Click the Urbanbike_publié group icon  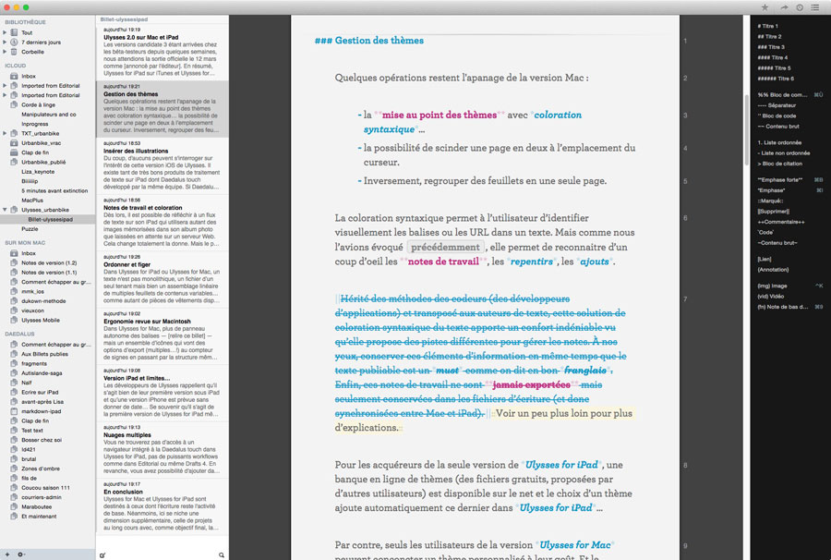pos(14,163)
